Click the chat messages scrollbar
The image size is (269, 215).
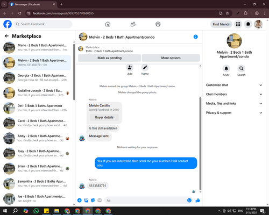tap(200, 144)
